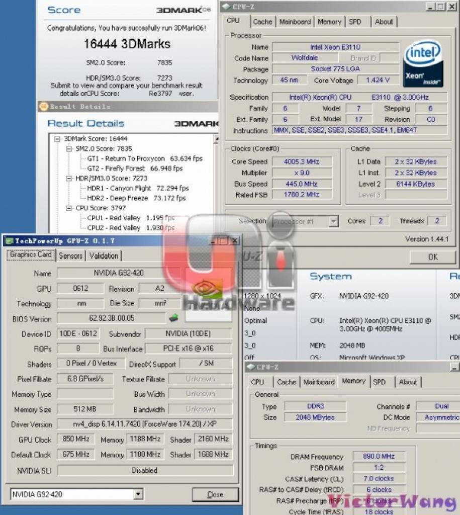
Task: Click the NVIDIA SLI Disabled field
Action: point(145,470)
